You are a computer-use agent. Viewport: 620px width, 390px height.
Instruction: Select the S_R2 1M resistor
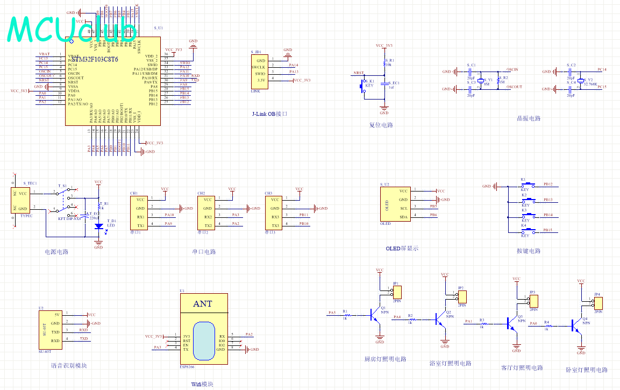pos(498,80)
